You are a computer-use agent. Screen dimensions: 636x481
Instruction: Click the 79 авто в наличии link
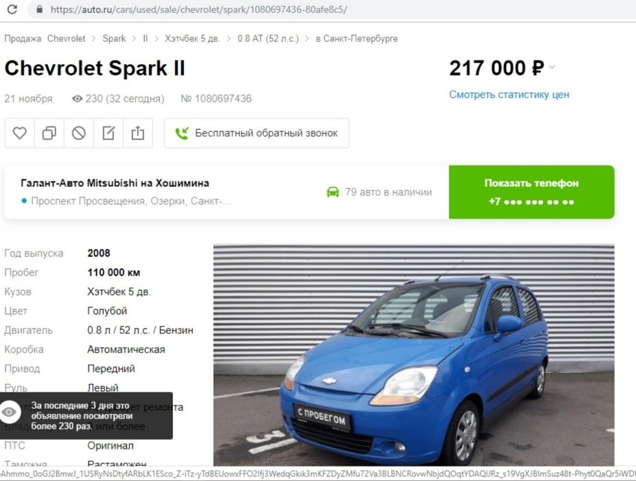[379, 192]
